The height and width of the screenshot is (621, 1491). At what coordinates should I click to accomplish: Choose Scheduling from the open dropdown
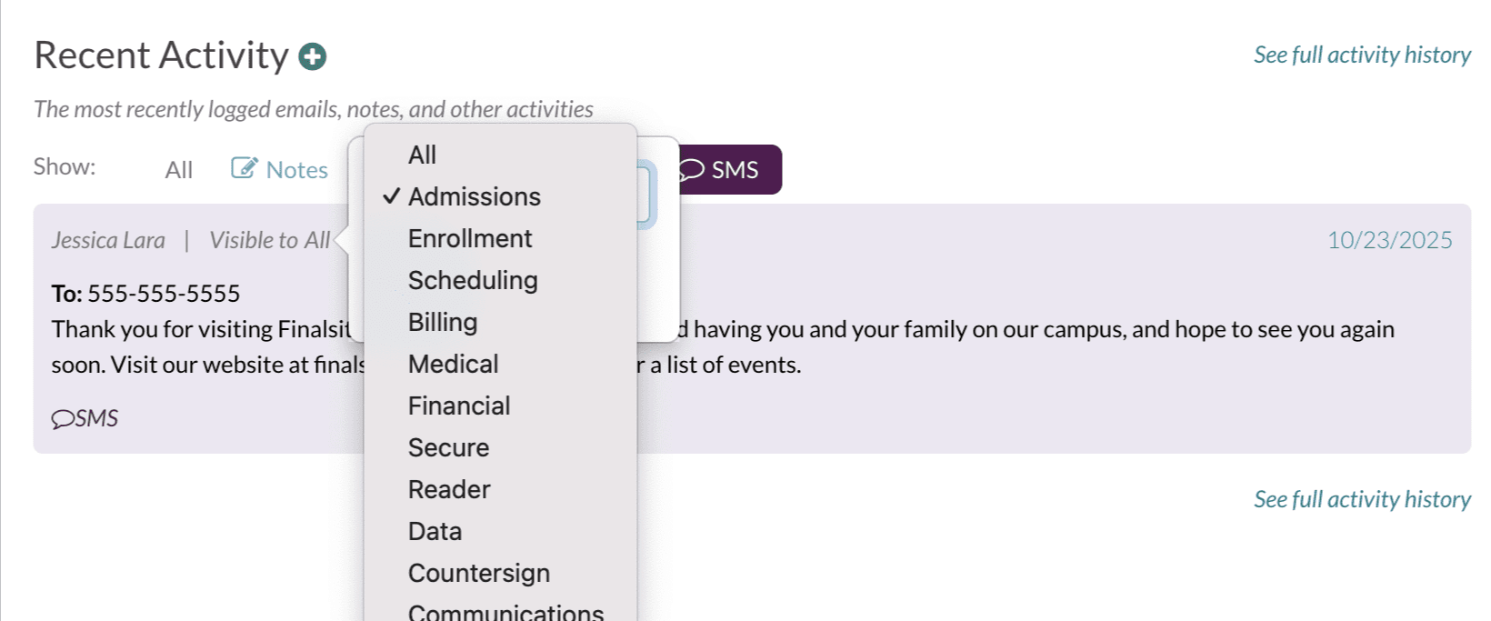[x=473, y=280]
